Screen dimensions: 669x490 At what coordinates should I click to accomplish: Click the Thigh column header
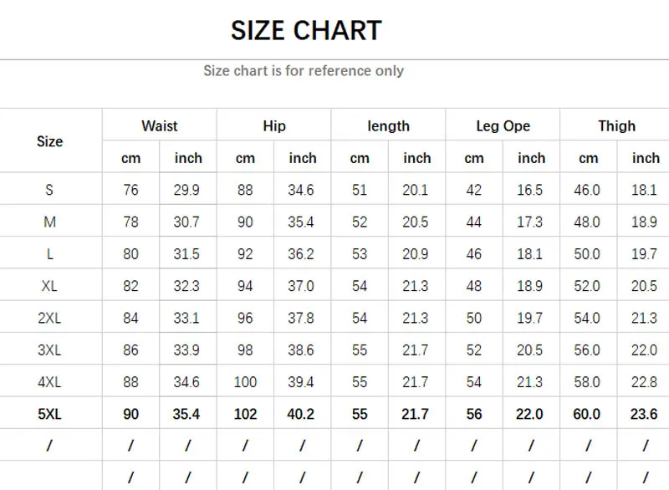pos(616,126)
